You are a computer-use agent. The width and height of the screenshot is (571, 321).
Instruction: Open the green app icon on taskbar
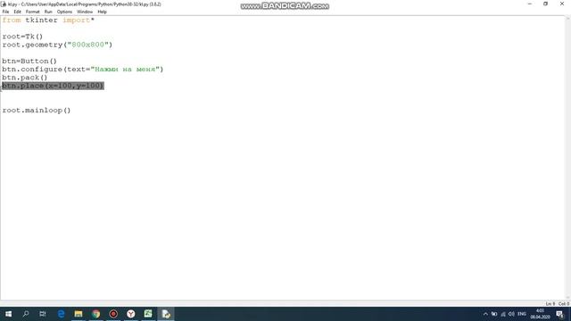[x=148, y=314]
